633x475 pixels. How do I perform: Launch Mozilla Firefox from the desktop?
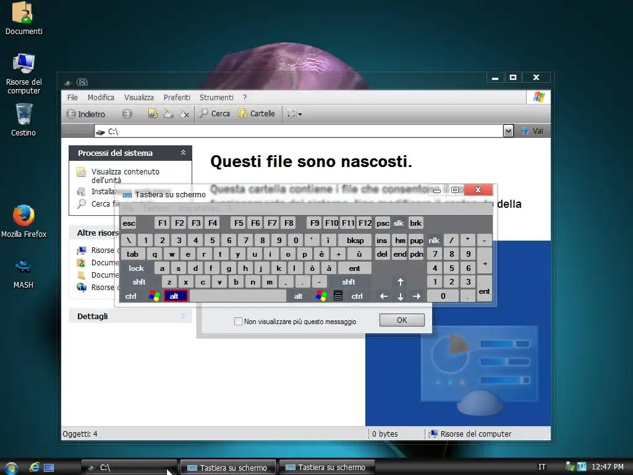[x=23, y=221]
